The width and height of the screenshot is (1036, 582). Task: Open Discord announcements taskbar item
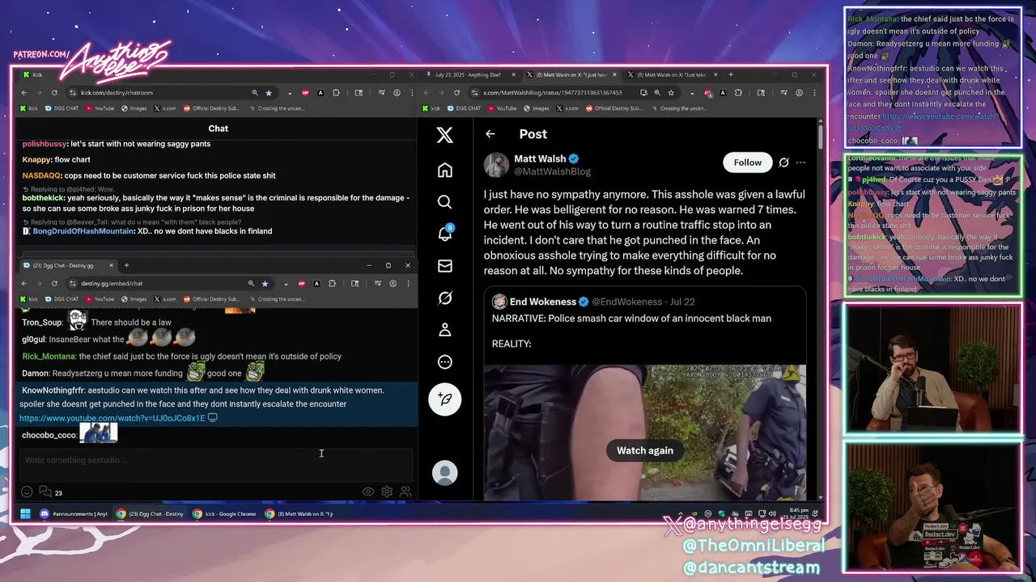[x=74, y=513]
